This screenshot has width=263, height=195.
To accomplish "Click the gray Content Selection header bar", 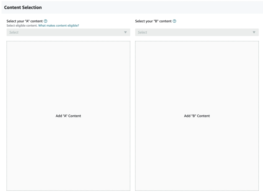I will coord(154,7).
